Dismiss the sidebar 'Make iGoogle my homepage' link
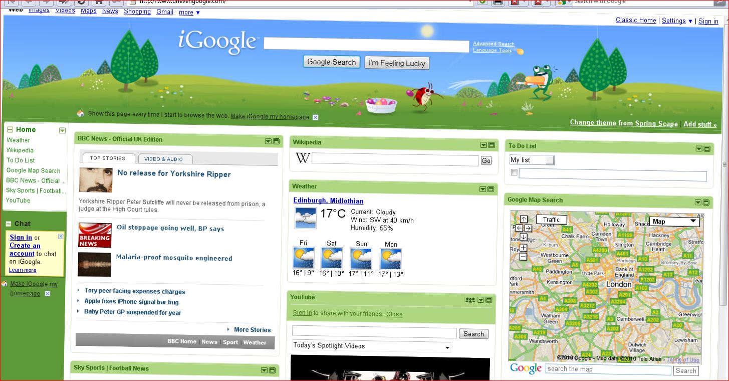This screenshot has width=729, height=381. 48,294
